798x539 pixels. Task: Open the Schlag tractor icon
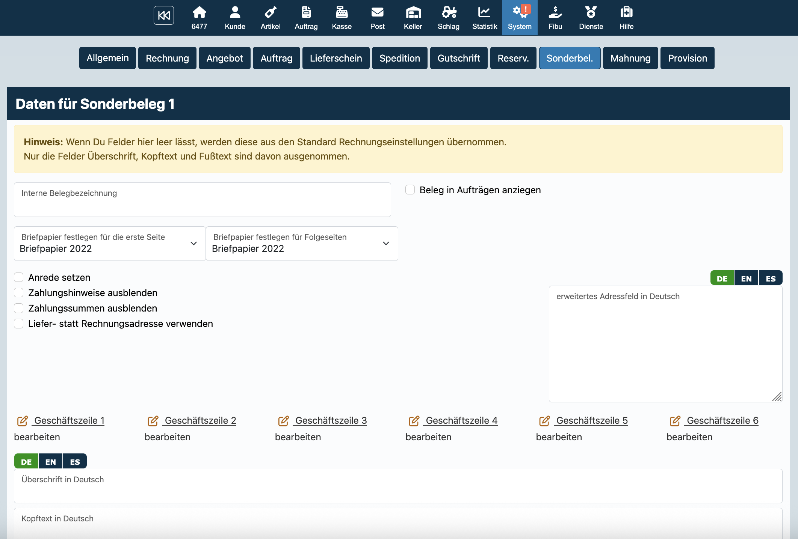tap(449, 17)
